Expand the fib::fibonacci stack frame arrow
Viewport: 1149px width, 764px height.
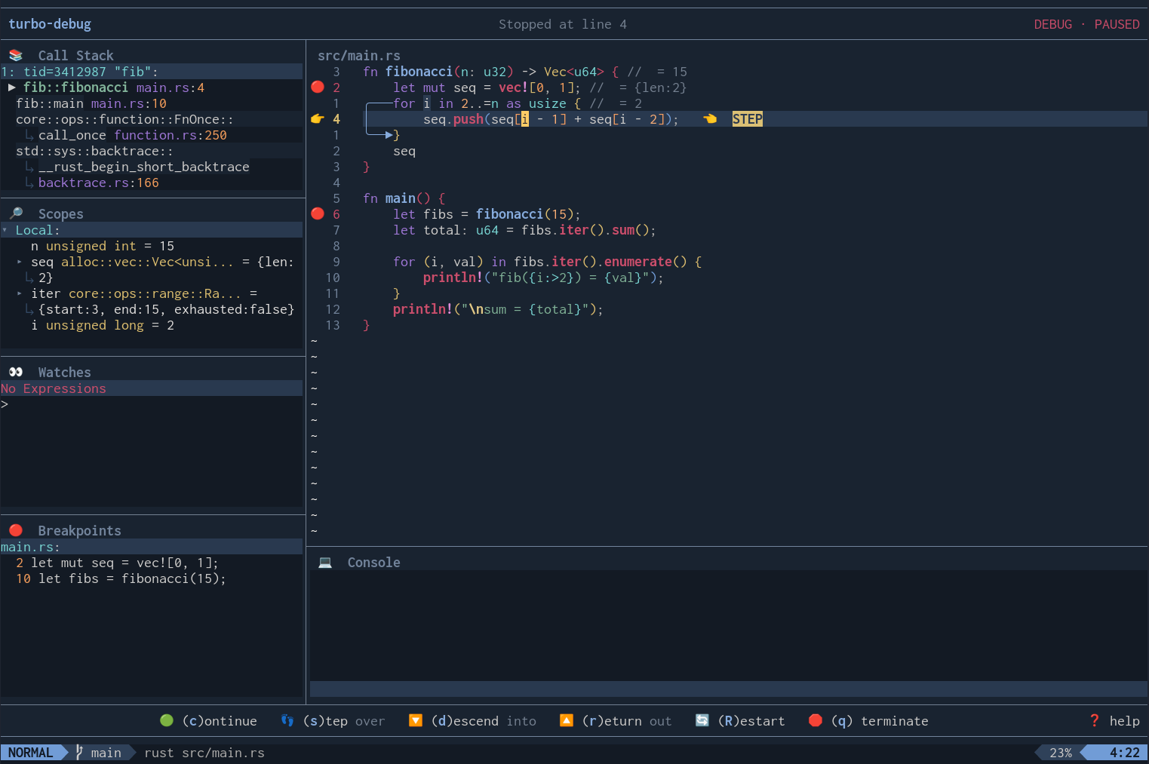point(12,87)
